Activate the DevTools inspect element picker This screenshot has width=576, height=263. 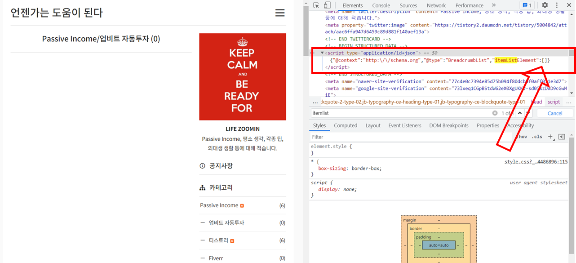[316, 5]
